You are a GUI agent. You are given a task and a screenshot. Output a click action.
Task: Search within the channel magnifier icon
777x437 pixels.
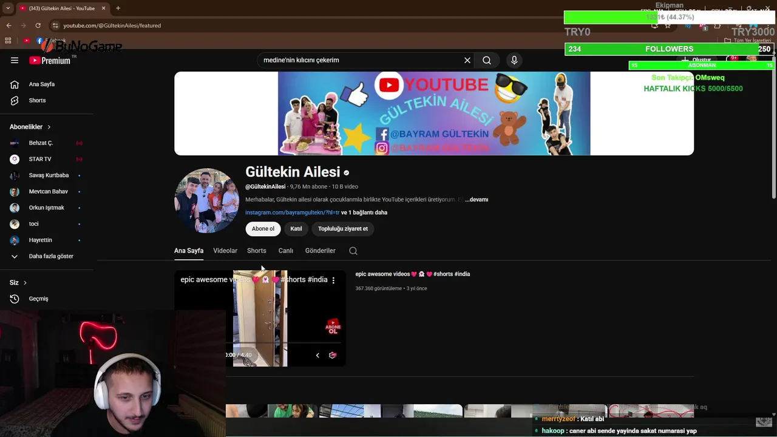pos(353,251)
